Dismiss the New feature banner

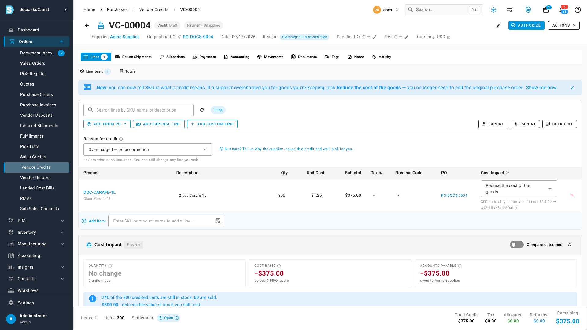[x=572, y=88]
